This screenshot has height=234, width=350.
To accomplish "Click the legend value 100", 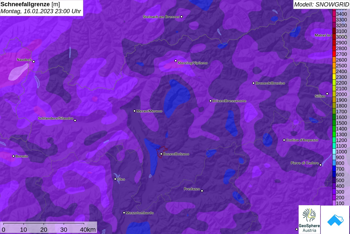I will click(340, 203).
